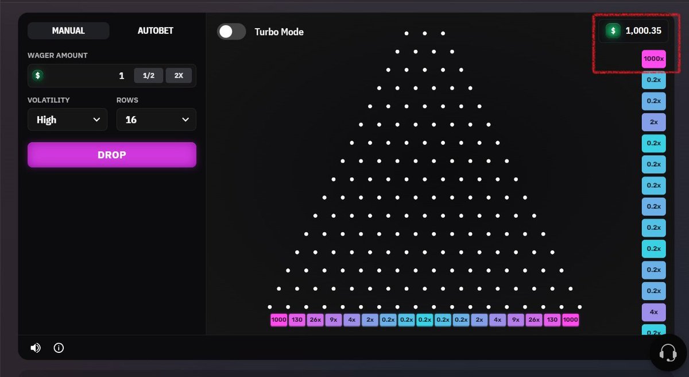The width and height of the screenshot is (689, 377).
Task: Enable the Turbo Mode switch
Action: (231, 32)
